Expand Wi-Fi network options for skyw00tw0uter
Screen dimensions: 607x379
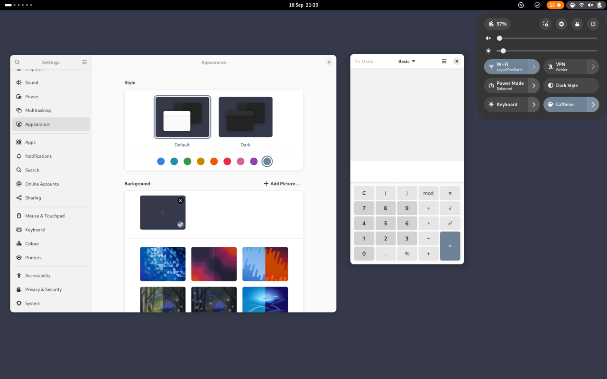(x=533, y=66)
